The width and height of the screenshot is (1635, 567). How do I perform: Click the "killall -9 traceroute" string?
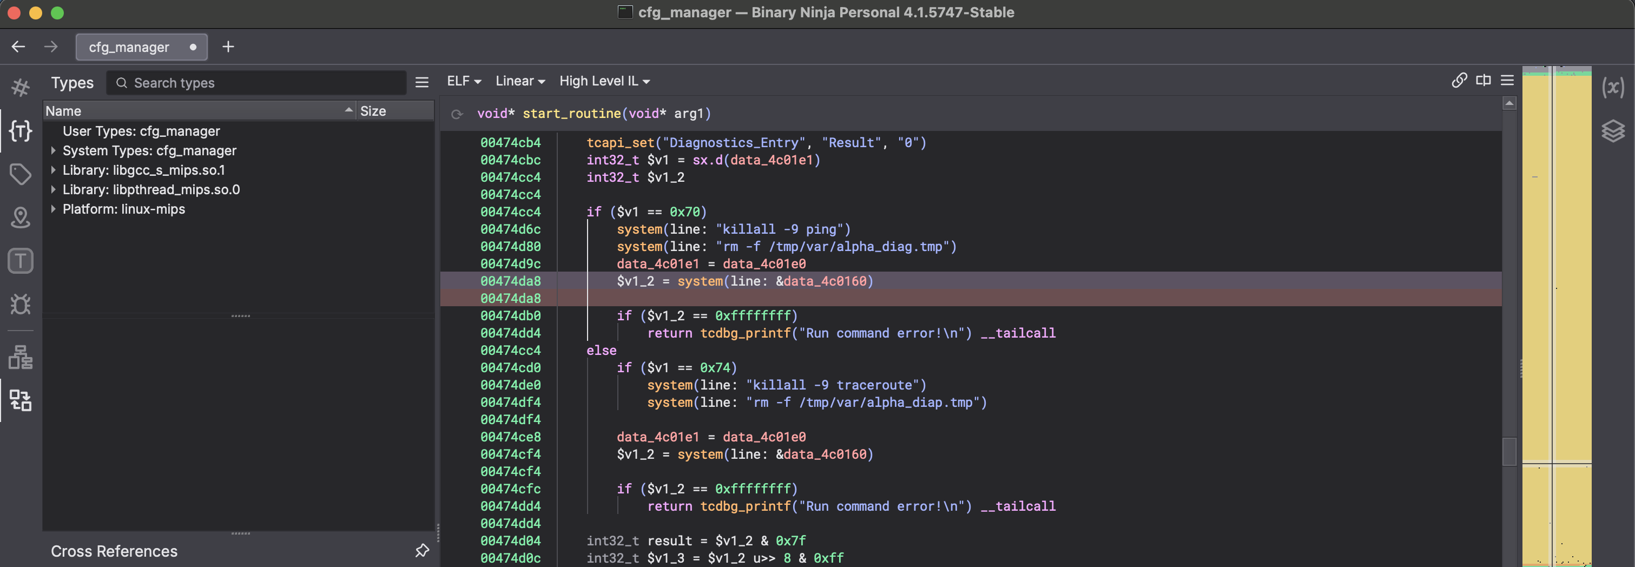[832, 385]
